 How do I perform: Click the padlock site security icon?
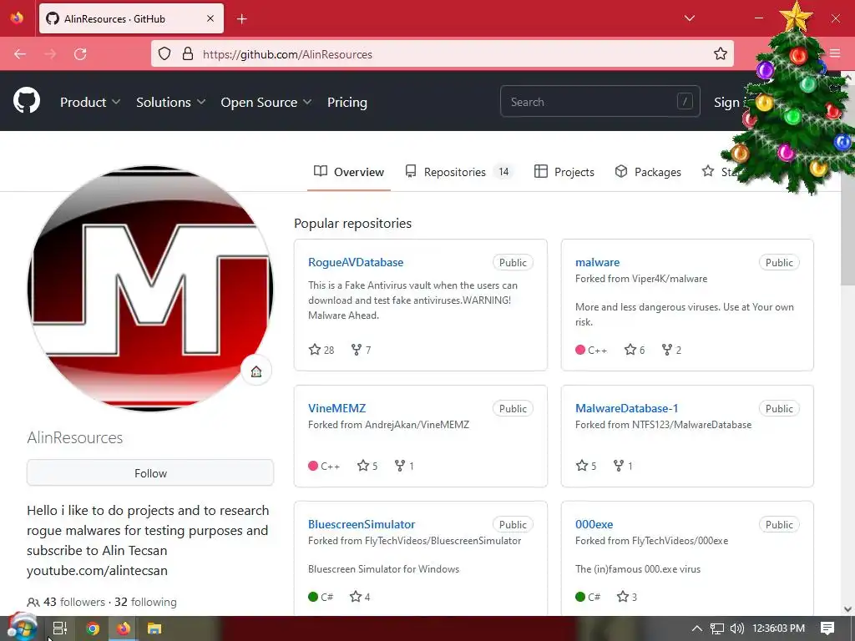coord(188,54)
